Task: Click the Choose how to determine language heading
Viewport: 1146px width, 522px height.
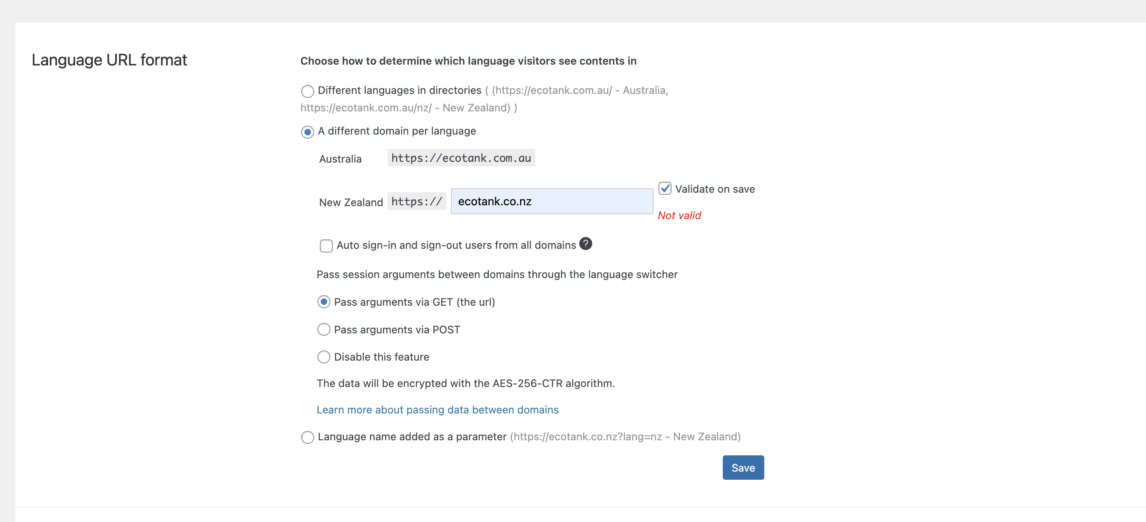Action: [468, 61]
